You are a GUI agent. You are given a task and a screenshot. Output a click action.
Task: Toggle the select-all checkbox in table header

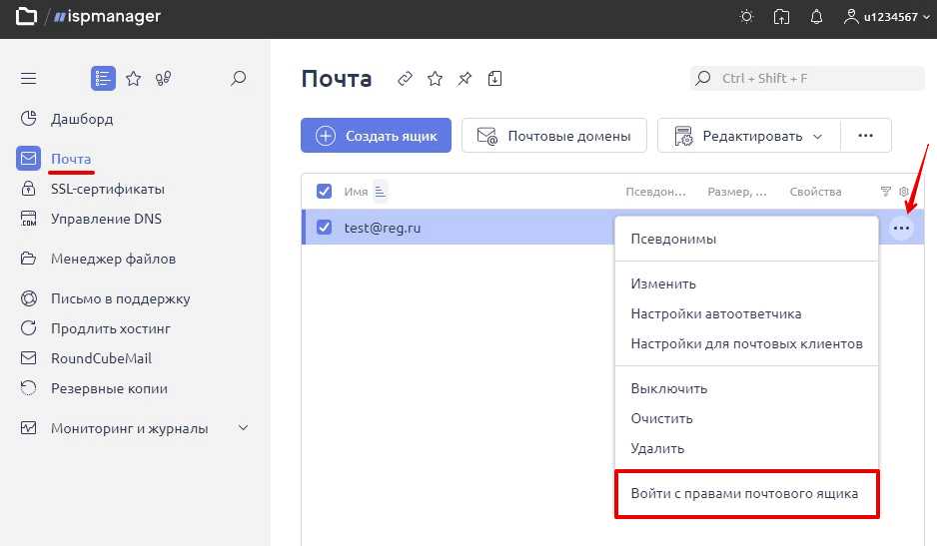pyautogui.click(x=324, y=192)
